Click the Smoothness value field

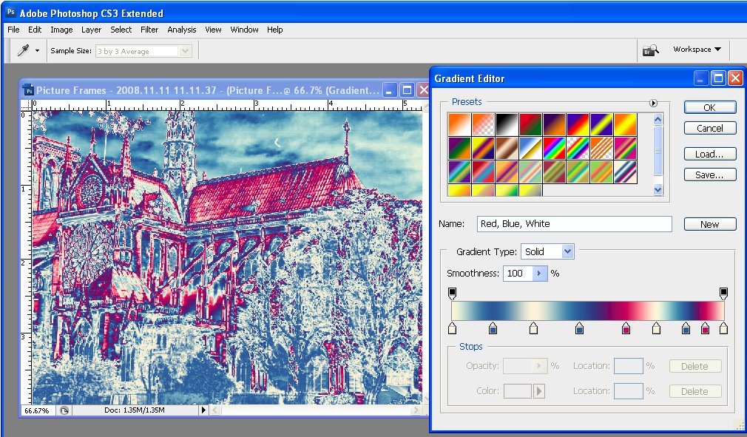tap(518, 274)
